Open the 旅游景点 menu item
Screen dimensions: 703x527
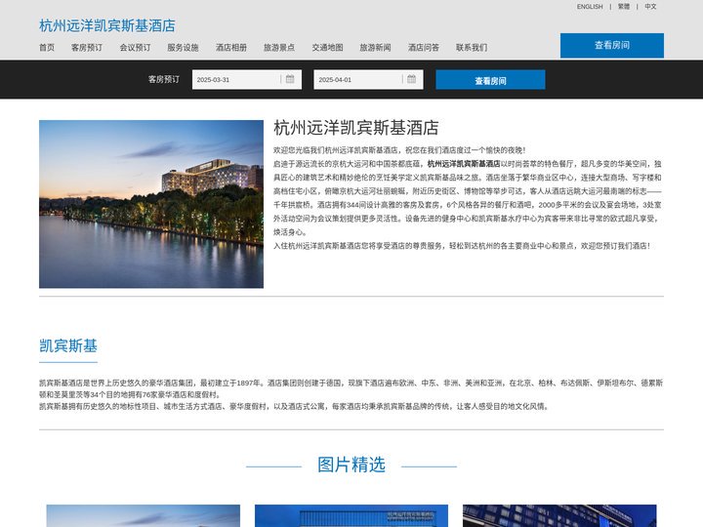point(279,48)
